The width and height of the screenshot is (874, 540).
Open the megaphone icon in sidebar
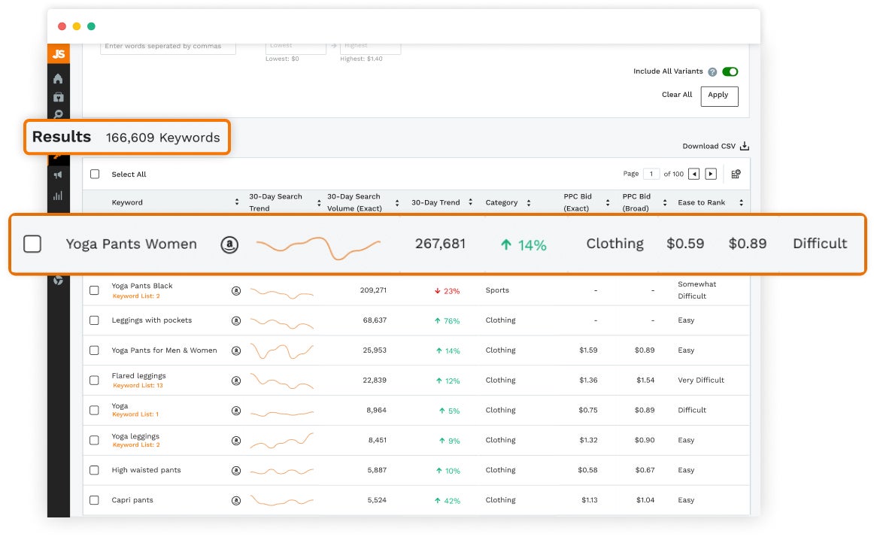59,175
